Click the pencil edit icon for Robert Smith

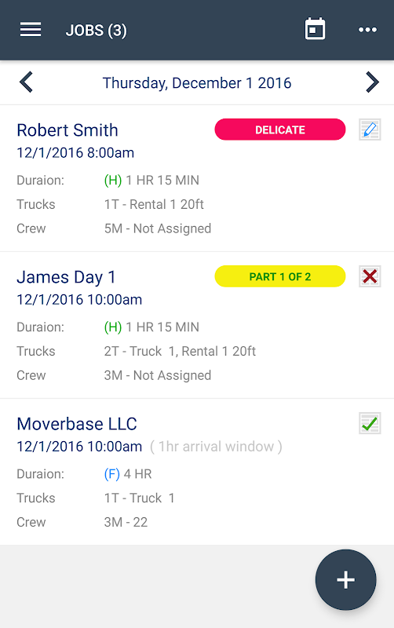370,130
